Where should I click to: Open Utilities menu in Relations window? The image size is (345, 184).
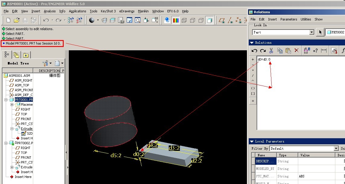[306, 19]
